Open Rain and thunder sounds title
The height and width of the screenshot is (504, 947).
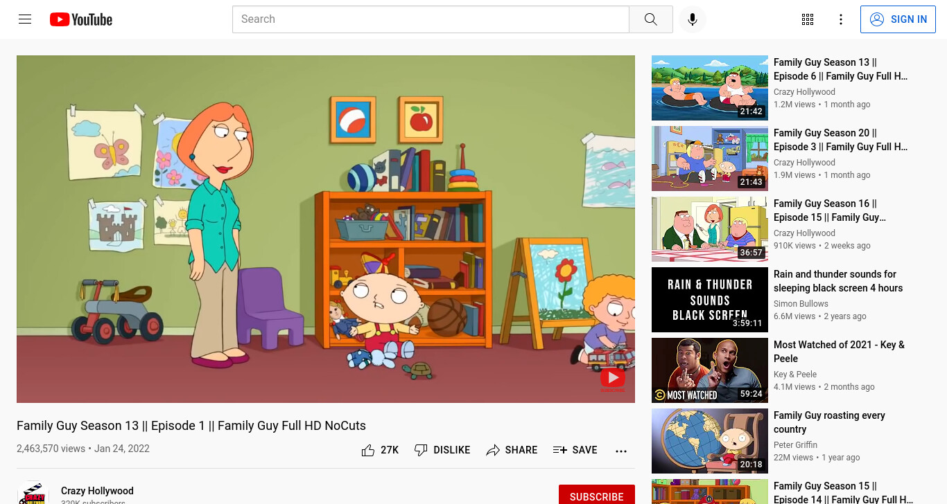838,281
